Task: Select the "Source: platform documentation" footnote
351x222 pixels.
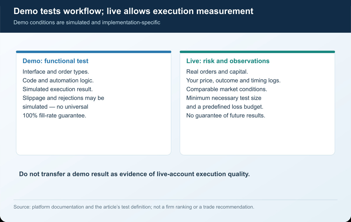Action: (x=134, y=207)
